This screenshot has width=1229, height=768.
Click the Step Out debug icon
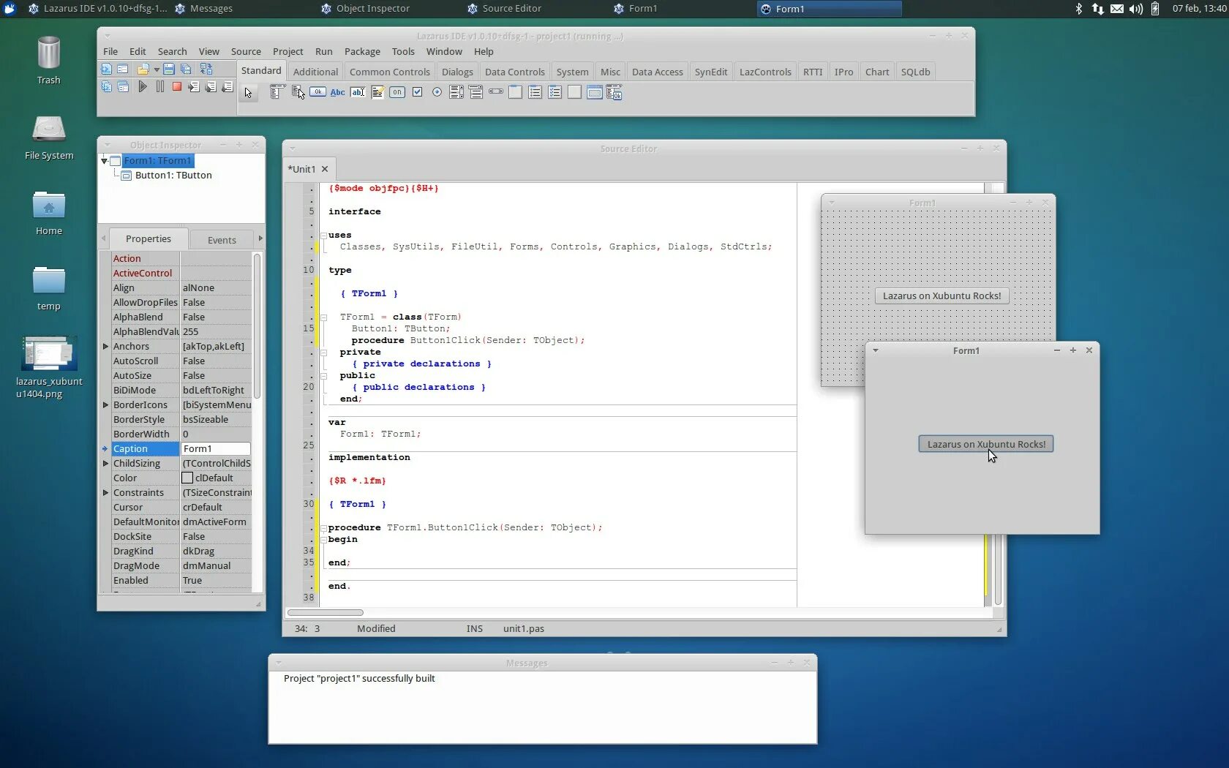pos(228,86)
